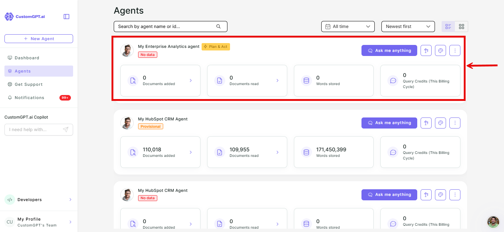
Task: Ask me anything for bottom No data HubSpot agent
Action: (x=389, y=194)
